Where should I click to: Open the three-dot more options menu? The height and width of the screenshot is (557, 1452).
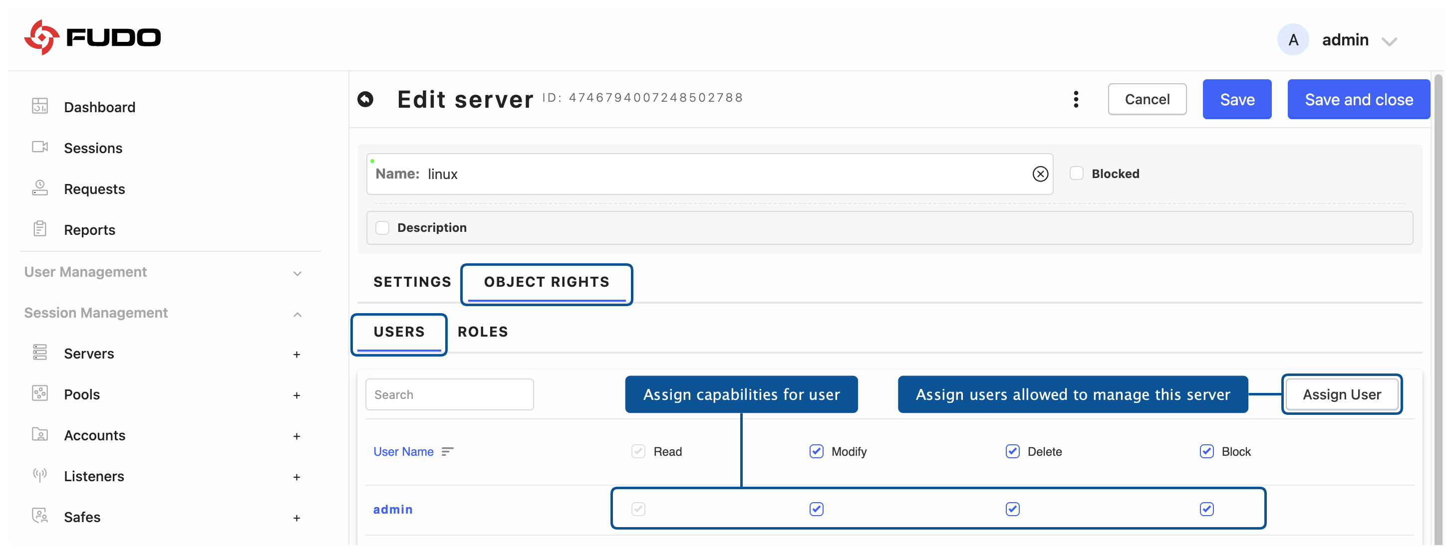tap(1076, 99)
